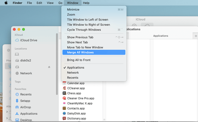Click the CCleaner.app icon
This screenshot has width=198, height=122.
(x=64, y=88)
